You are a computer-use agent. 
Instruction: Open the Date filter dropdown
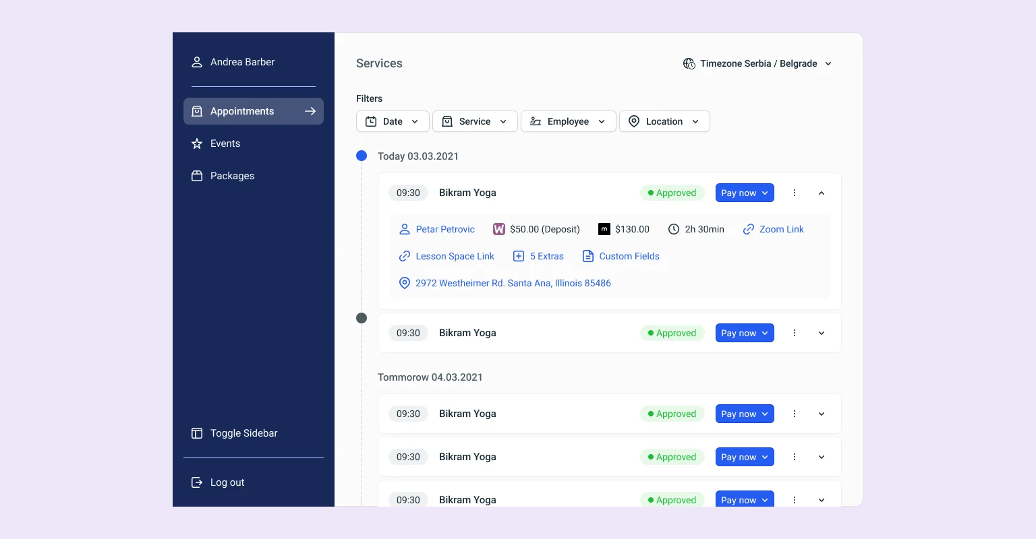[x=393, y=121]
